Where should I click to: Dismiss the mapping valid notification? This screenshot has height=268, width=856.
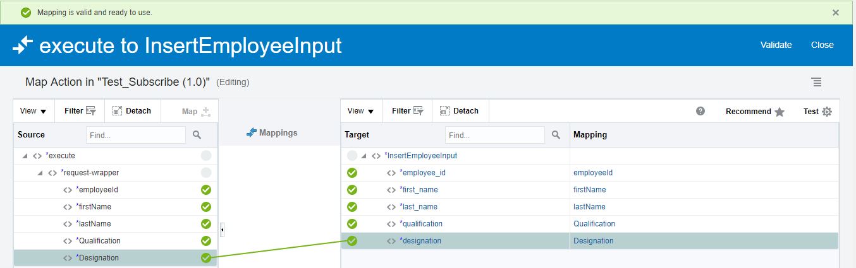(836, 13)
